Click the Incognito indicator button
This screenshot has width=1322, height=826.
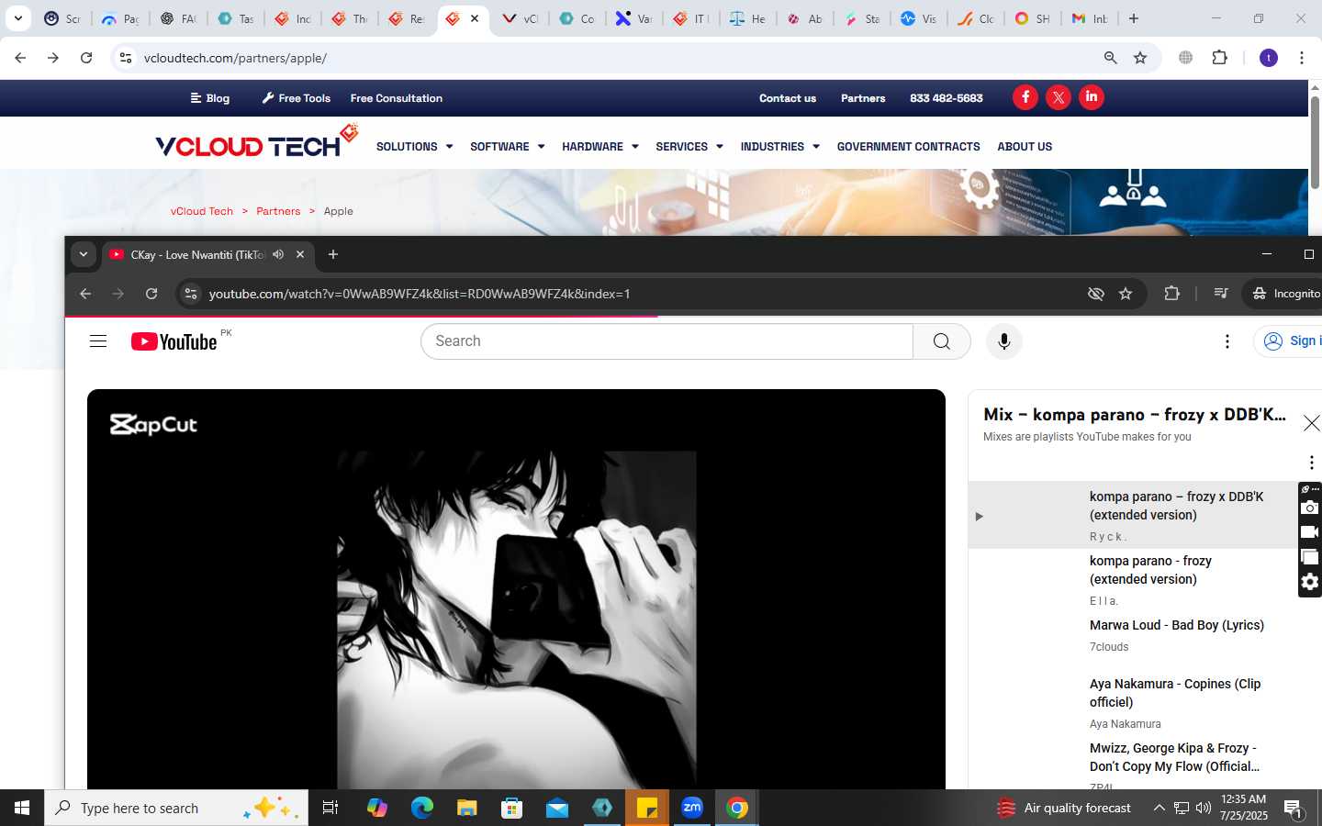[x=1285, y=294]
